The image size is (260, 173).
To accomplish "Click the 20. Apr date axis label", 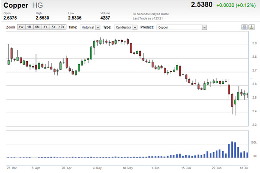I will pos(67,168).
